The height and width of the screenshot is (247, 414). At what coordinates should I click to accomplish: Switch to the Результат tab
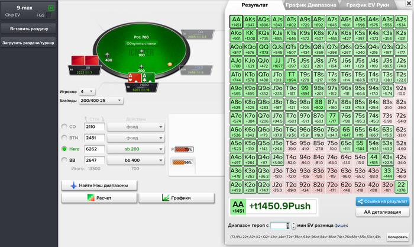click(x=254, y=5)
